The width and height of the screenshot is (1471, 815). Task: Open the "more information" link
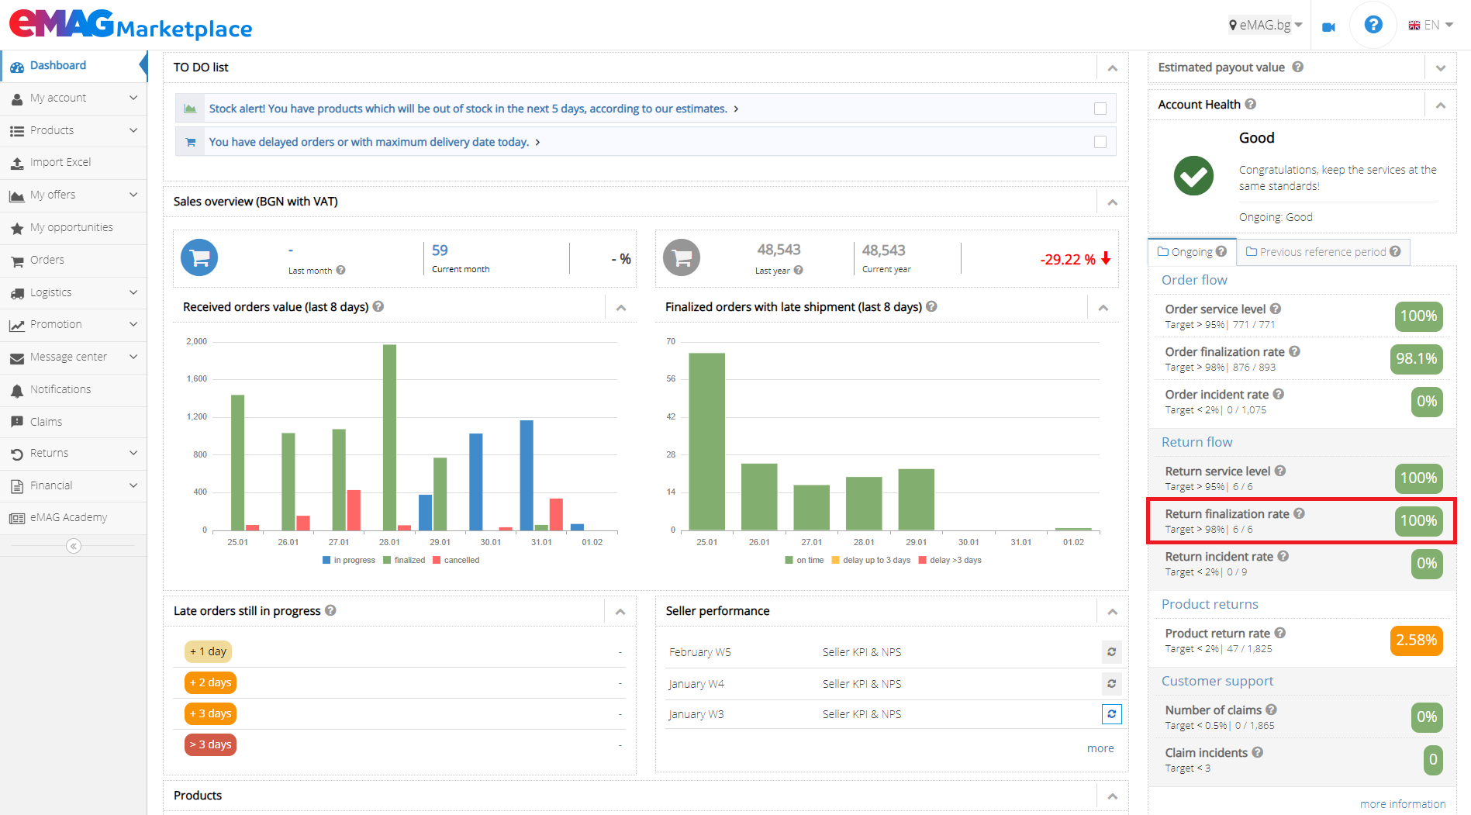pos(1403,803)
